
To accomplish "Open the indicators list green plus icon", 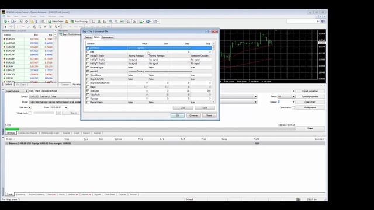I will click(x=141, y=22).
